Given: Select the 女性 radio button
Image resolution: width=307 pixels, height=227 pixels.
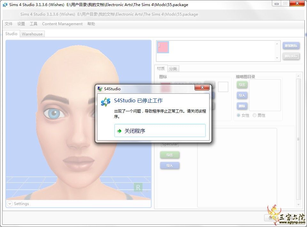Looking at the screenshot, I should pos(238,115).
